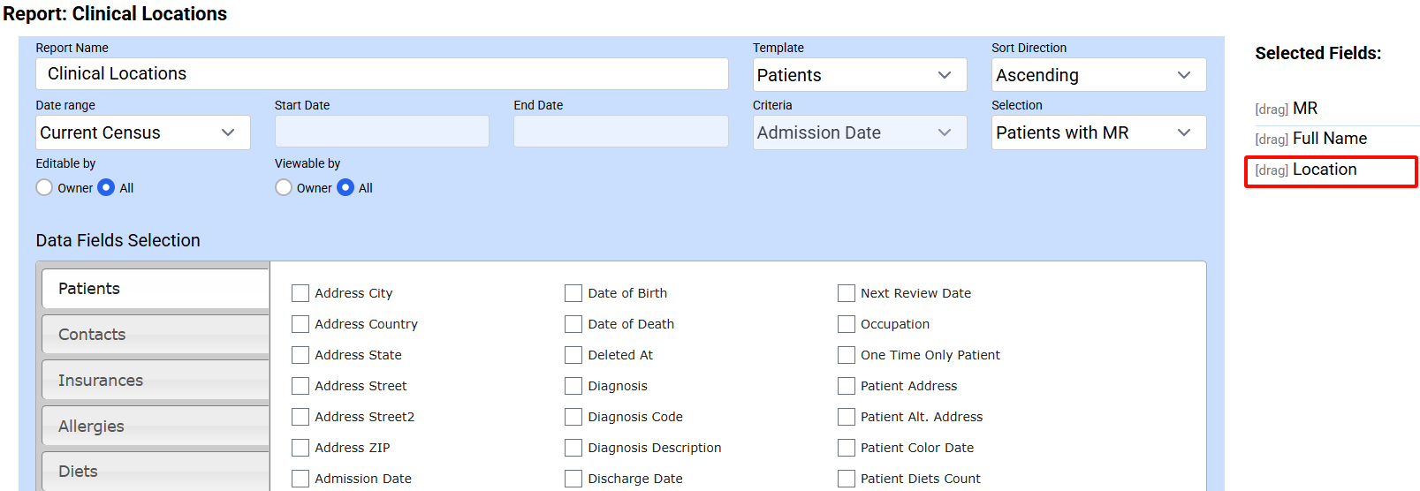1420x491 pixels.
Task: Click the Report Name text field
Action: click(x=381, y=74)
